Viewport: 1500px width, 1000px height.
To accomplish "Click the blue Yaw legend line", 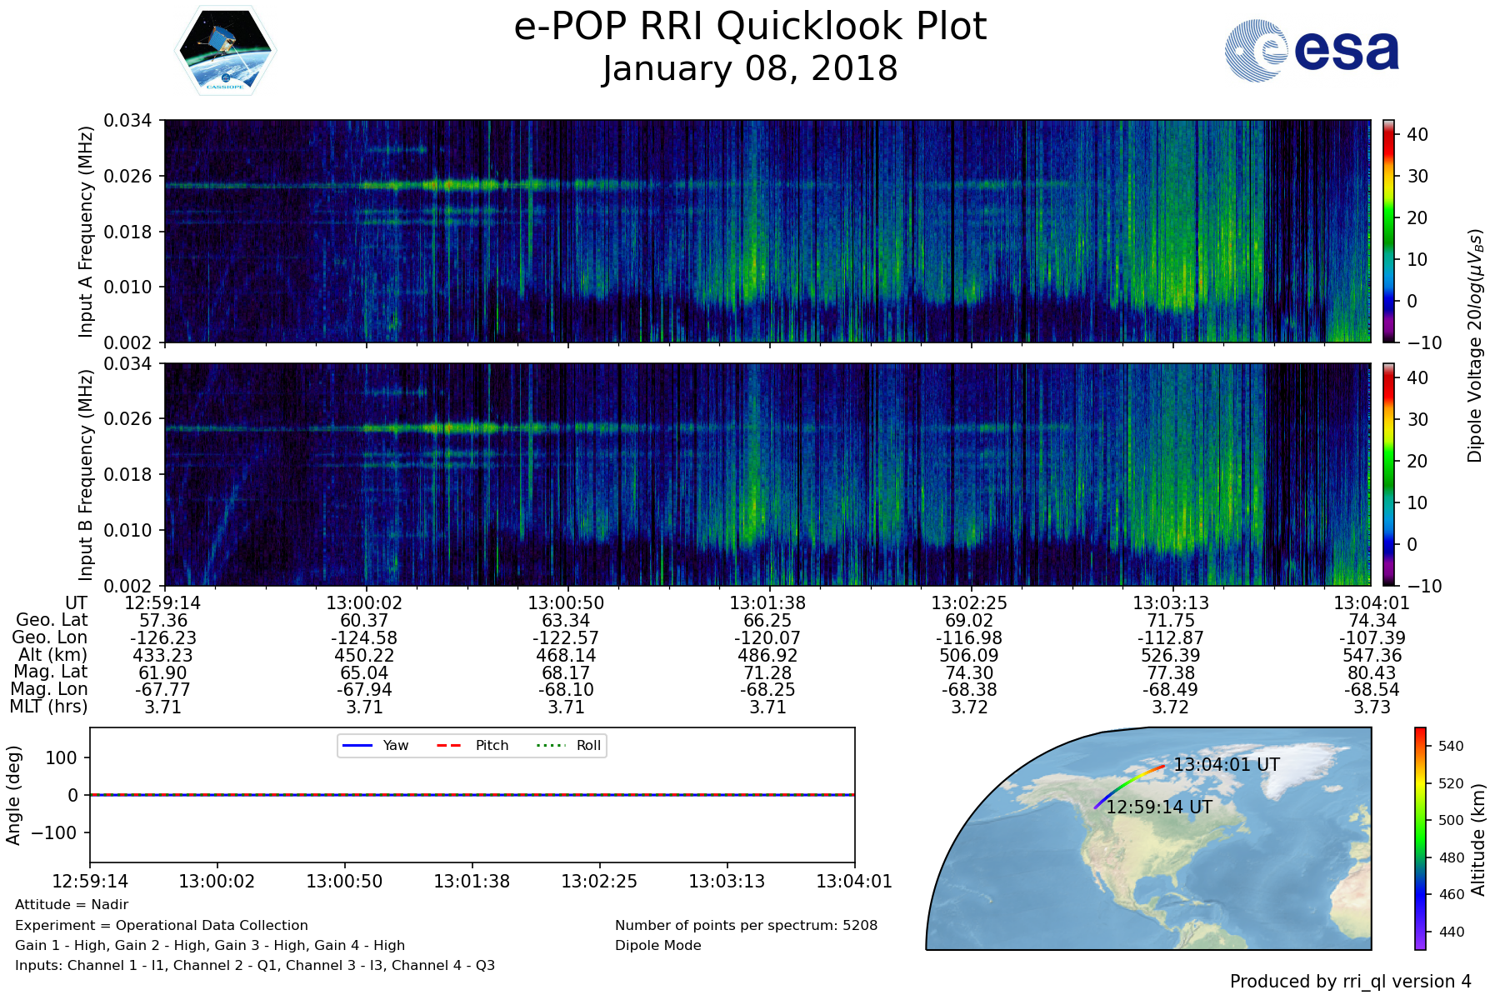I will pyautogui.click(x=357, y=746).
